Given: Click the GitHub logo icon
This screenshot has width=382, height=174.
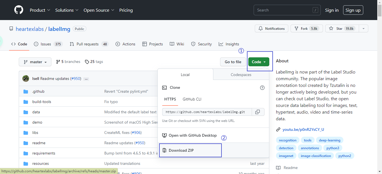Looking at the screenshot, I should click(19, 10).
